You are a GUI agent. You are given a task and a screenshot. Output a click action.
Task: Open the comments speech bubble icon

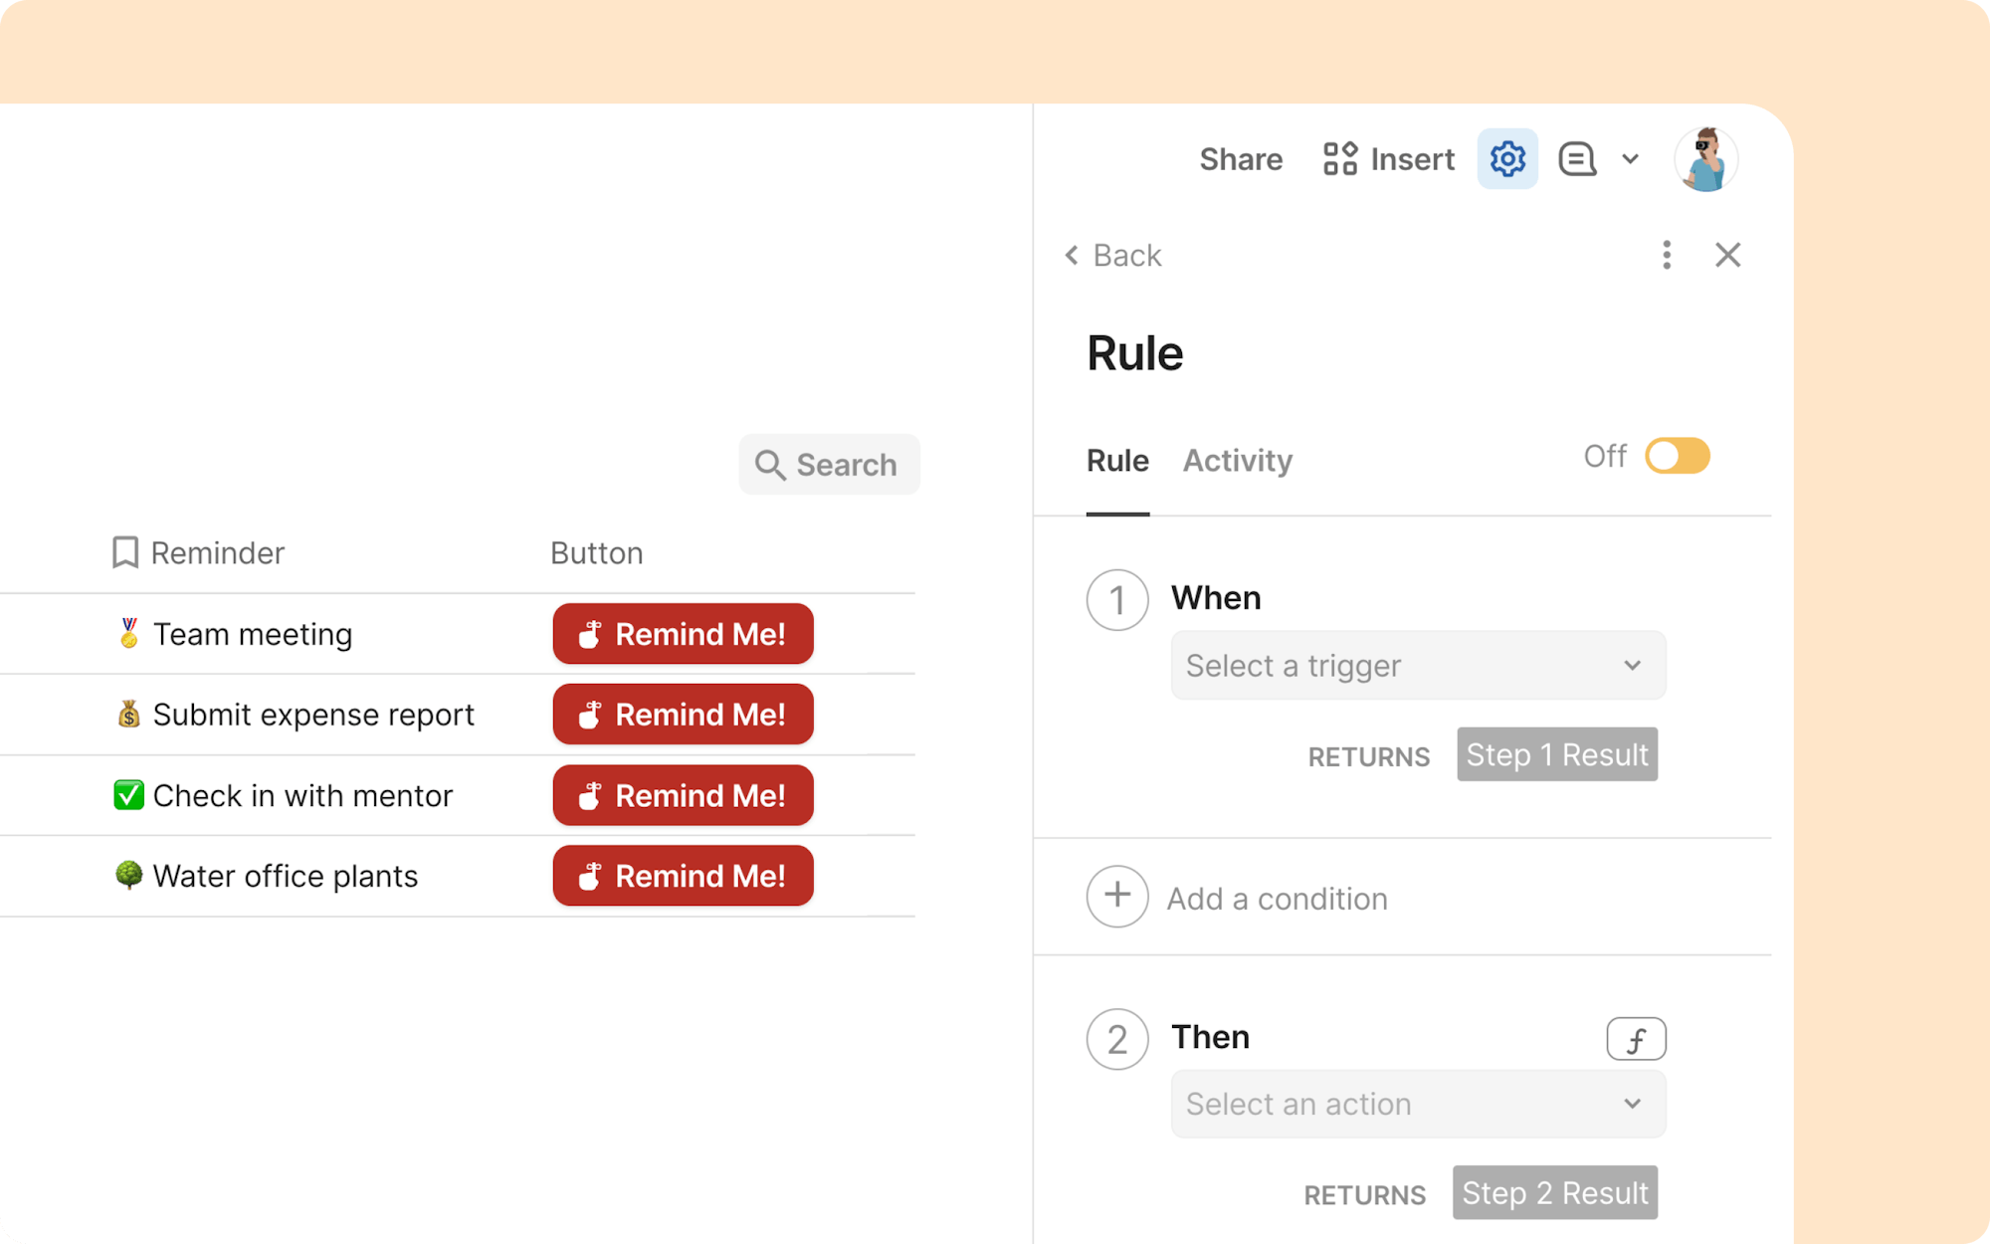click(x=1577, y=159)
